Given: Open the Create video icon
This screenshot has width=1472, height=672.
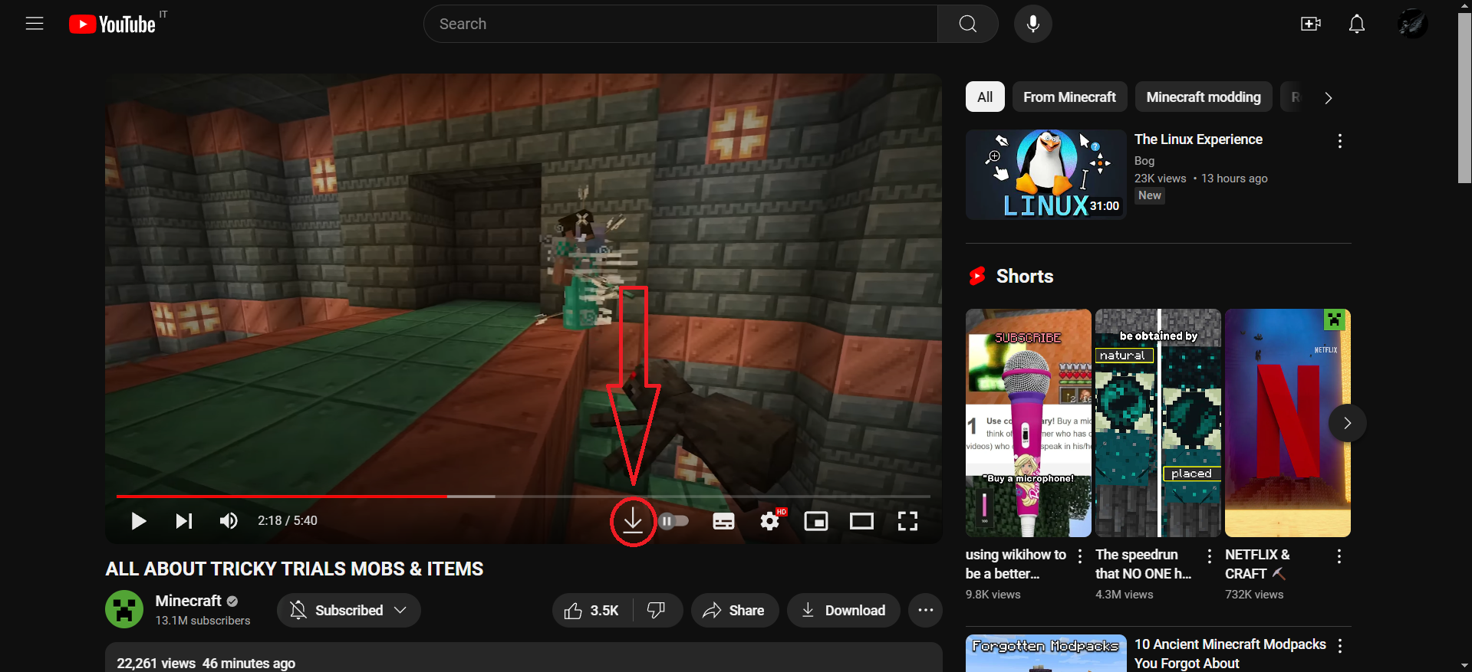Looking at the screenshot, I should click(x=1311, y=24).
